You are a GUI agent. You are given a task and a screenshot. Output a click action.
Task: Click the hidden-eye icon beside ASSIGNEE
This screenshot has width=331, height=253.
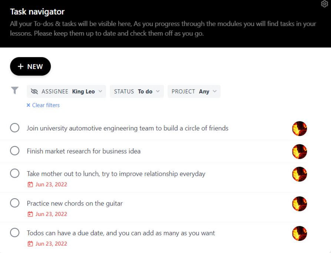pyautogui.click(x=34, y=91)
